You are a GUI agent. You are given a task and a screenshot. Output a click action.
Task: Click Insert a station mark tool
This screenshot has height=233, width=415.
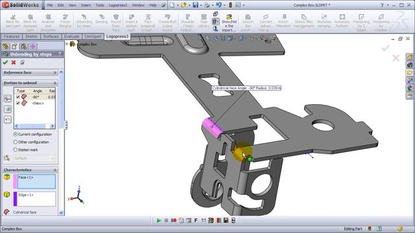click(131, 22)
